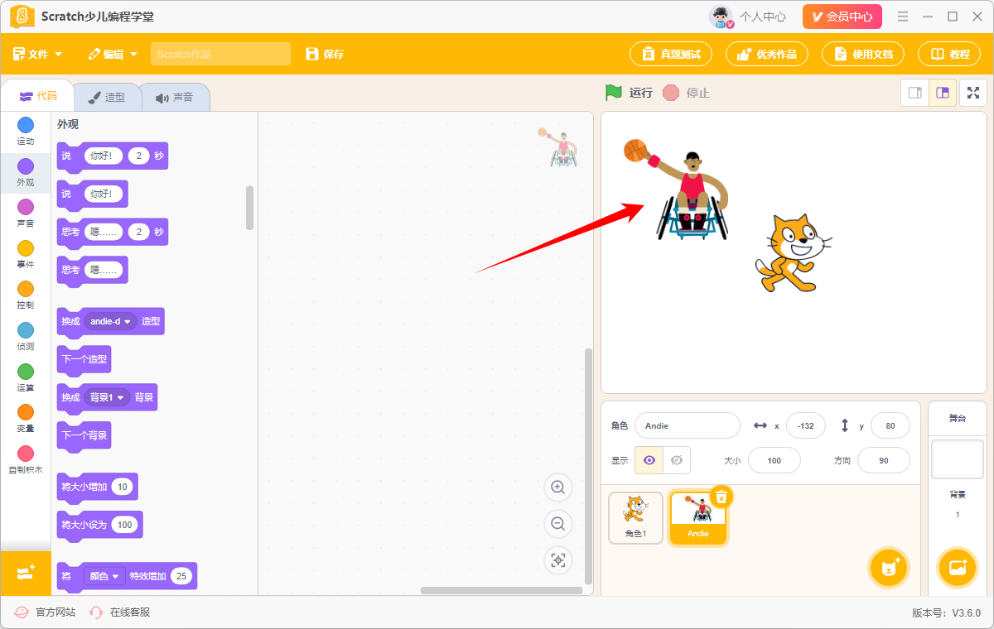
Task: Open the choose a backdrop button
Action: tap(958, 568)
